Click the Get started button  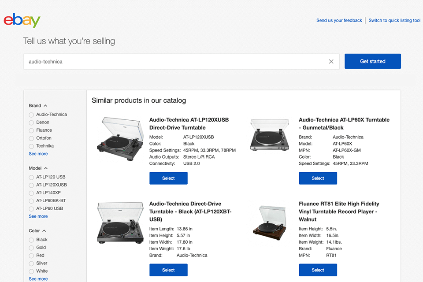pos(373,61)
